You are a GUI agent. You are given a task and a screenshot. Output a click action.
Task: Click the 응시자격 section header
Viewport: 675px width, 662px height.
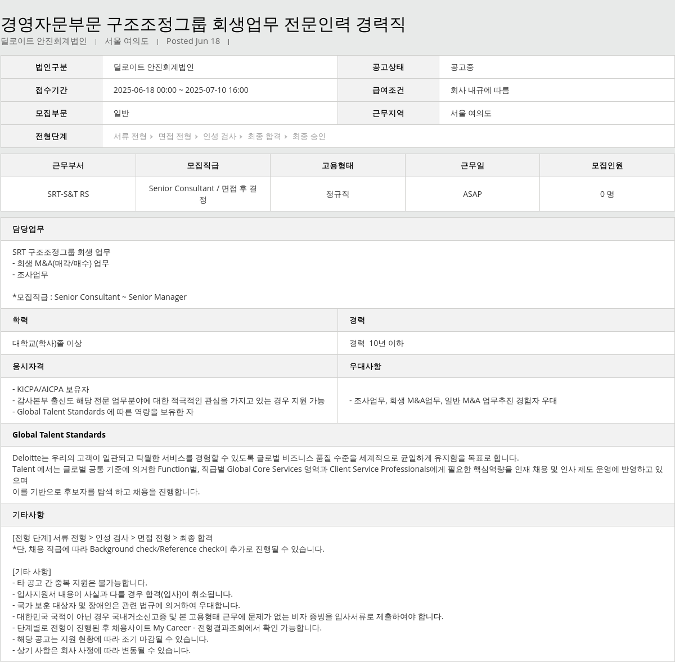point(169,366)
